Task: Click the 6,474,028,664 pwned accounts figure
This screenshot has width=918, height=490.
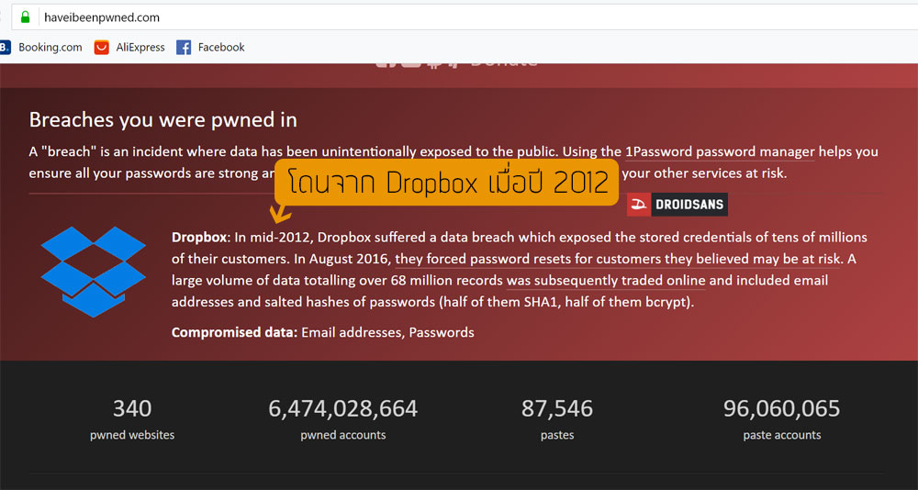Action: pos(343,408)
